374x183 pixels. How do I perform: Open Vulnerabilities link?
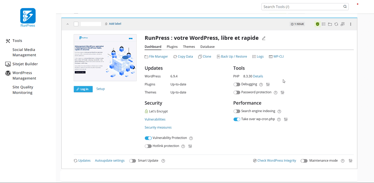point(155,119)
